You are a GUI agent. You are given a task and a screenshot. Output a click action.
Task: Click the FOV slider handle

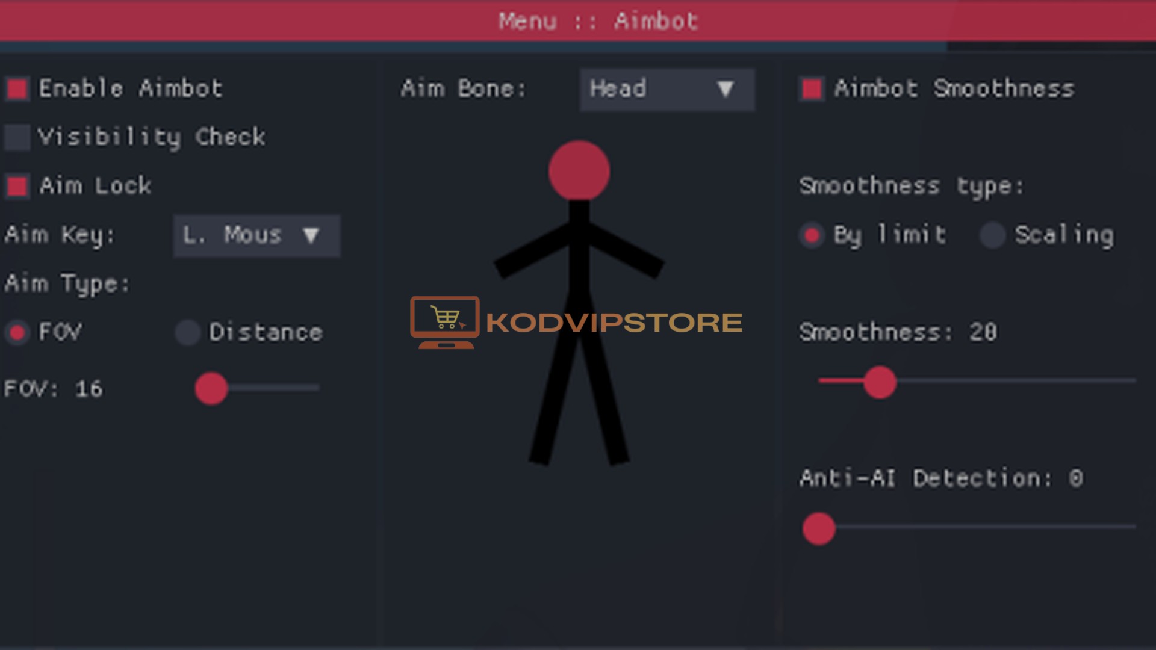(x=210, y=389)
